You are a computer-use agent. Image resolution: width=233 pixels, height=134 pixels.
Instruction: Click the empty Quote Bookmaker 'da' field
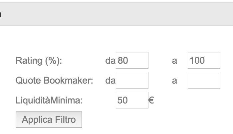click(x=132, y=80)
